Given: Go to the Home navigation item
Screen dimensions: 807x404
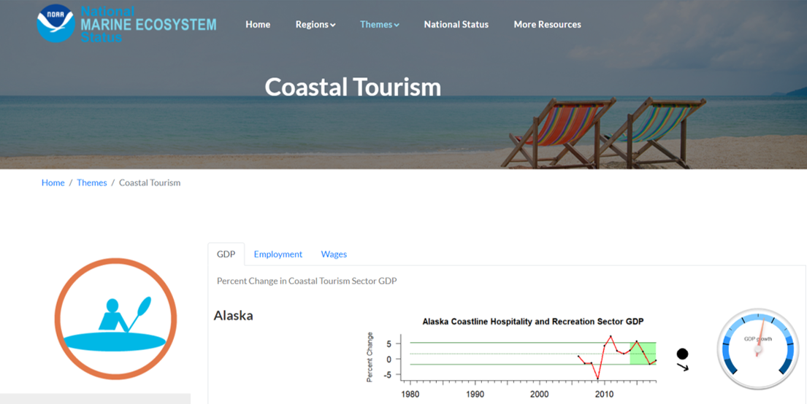Looking at the screenshot, I should 258,24.
